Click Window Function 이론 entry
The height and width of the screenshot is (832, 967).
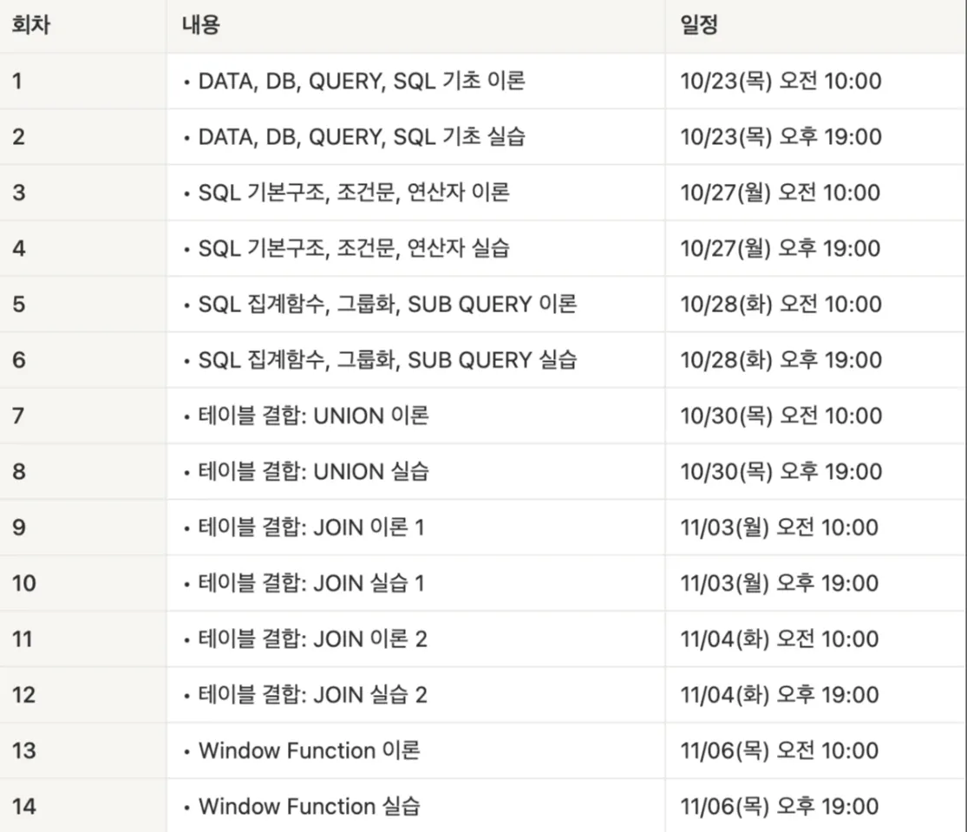pos(309,750)
